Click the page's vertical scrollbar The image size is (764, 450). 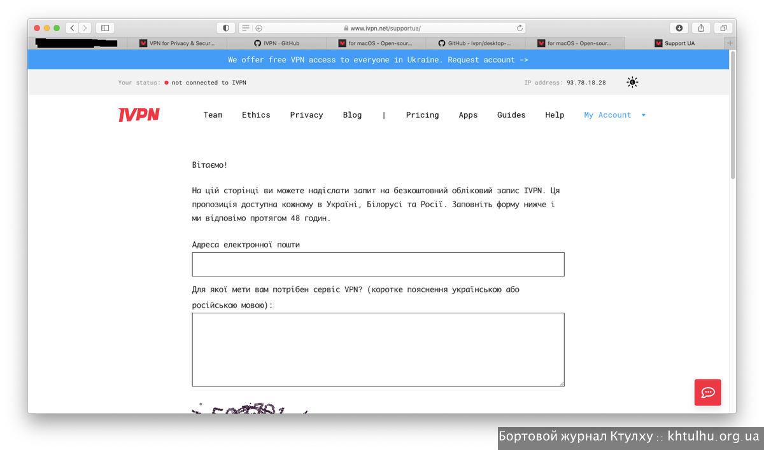coord(733,114)
